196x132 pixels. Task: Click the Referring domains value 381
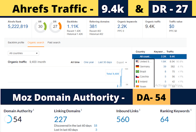click(93, 26)
